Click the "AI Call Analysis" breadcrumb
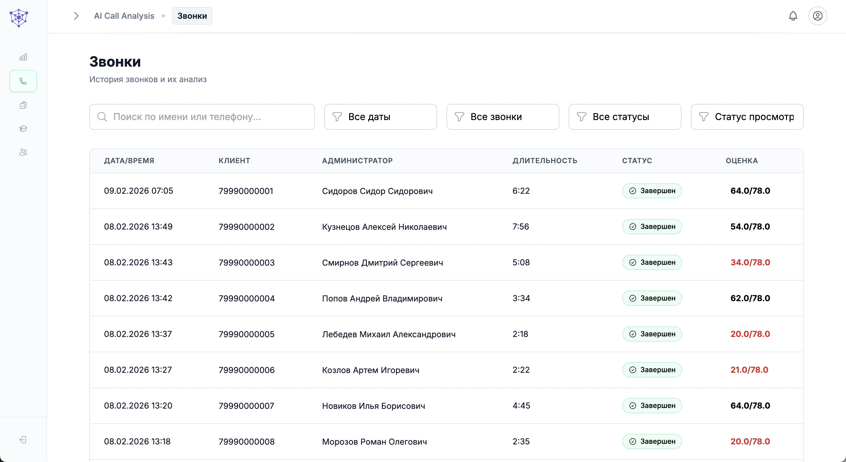 pyautogui.click(x=124, y=16)
